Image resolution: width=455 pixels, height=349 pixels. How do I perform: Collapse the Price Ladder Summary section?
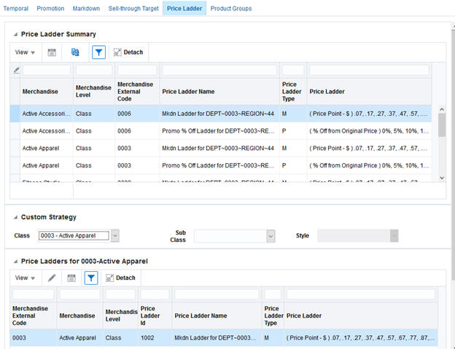(15, 34)
